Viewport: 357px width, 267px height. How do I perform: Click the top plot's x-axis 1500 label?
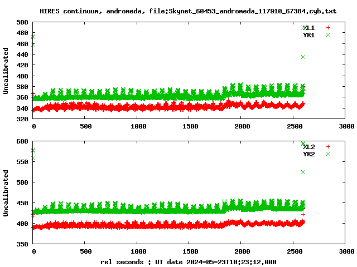click(190, 126)
